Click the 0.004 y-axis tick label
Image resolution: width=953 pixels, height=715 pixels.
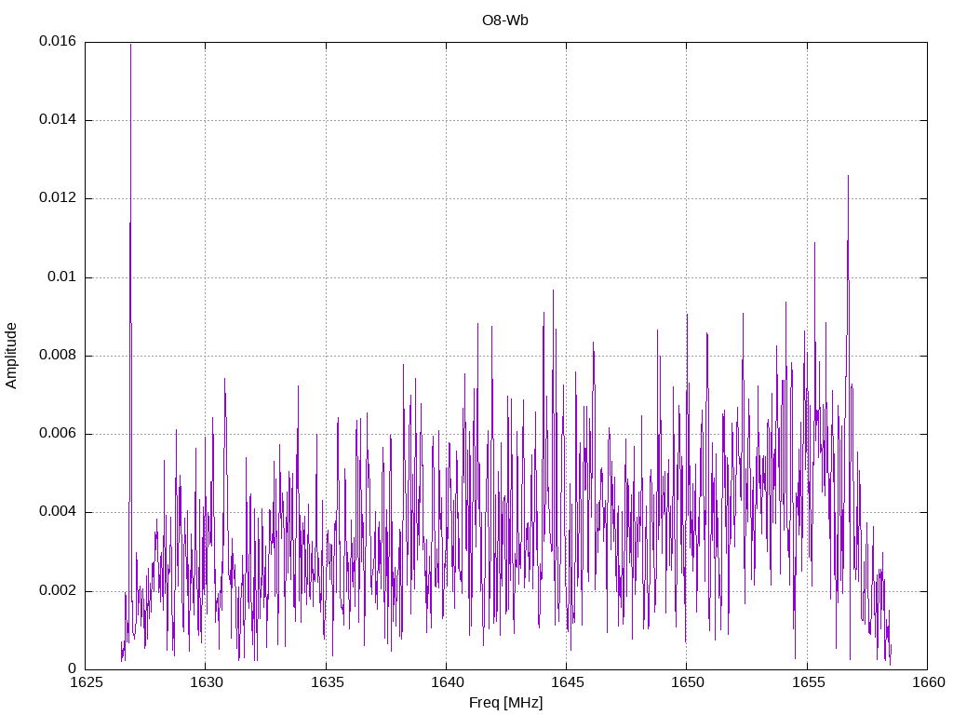click(x=57, y=512)
